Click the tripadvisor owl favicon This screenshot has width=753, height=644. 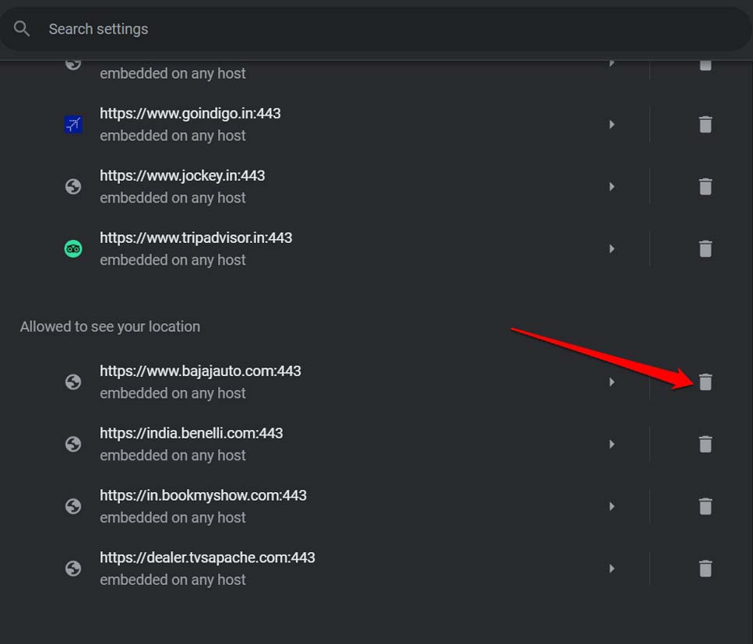pos(73,248)
